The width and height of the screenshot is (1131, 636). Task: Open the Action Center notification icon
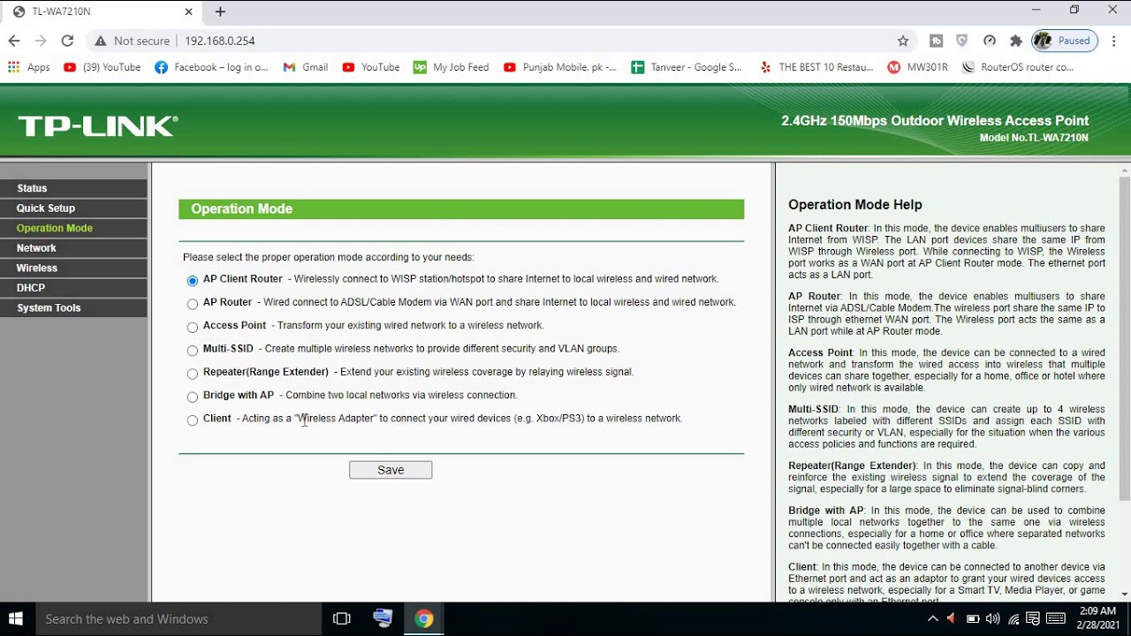(x=1033, y=619)
